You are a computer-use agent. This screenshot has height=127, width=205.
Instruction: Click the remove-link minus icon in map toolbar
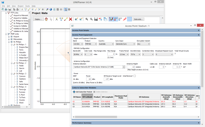coord(81,19)
